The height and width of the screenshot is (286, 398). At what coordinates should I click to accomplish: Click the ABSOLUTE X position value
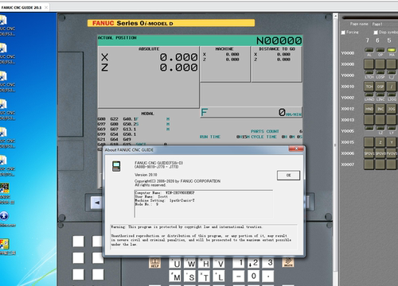tap(178, 57)
